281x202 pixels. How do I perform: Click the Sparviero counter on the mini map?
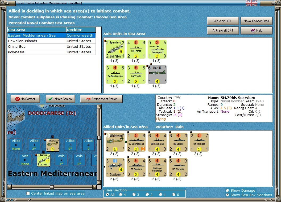coord(44,160)
